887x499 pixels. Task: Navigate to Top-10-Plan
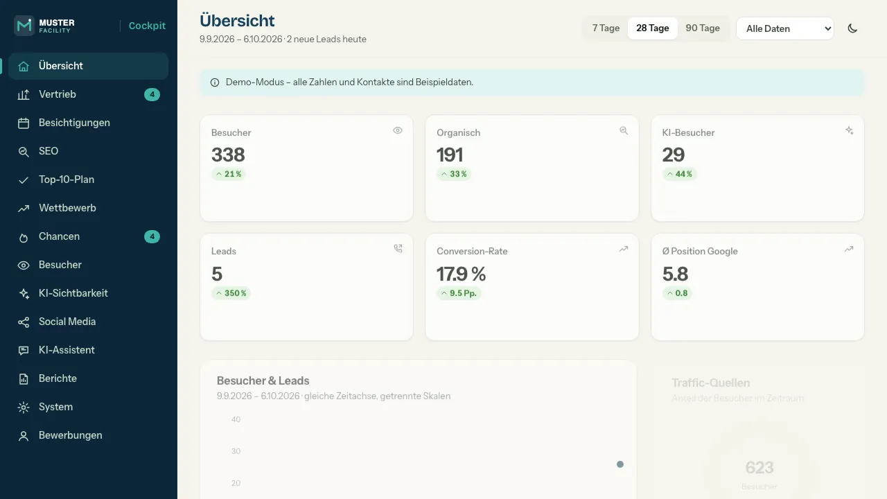tap(89, 180)
